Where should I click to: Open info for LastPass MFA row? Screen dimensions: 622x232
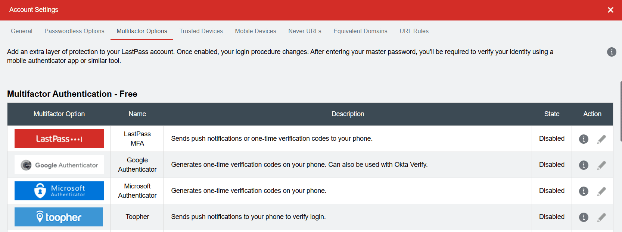click(584, 139)
